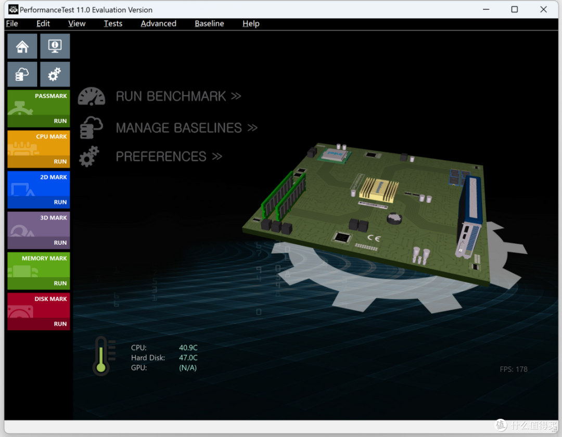
Task: Click the thermometer temperature icon
Action: [104, 356]
